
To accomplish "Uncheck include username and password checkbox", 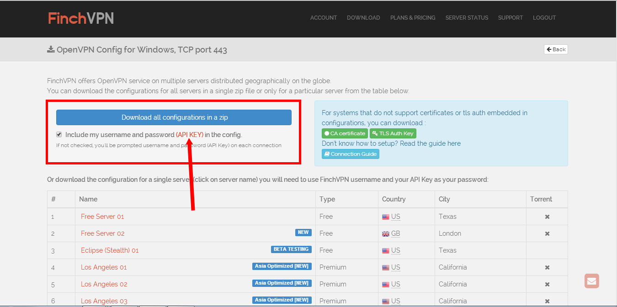I will [x=59, y=135].
